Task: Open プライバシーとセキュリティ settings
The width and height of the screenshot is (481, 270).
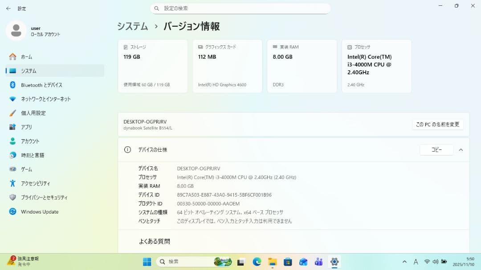Action: pyautogui.click(x=44, y=197)
